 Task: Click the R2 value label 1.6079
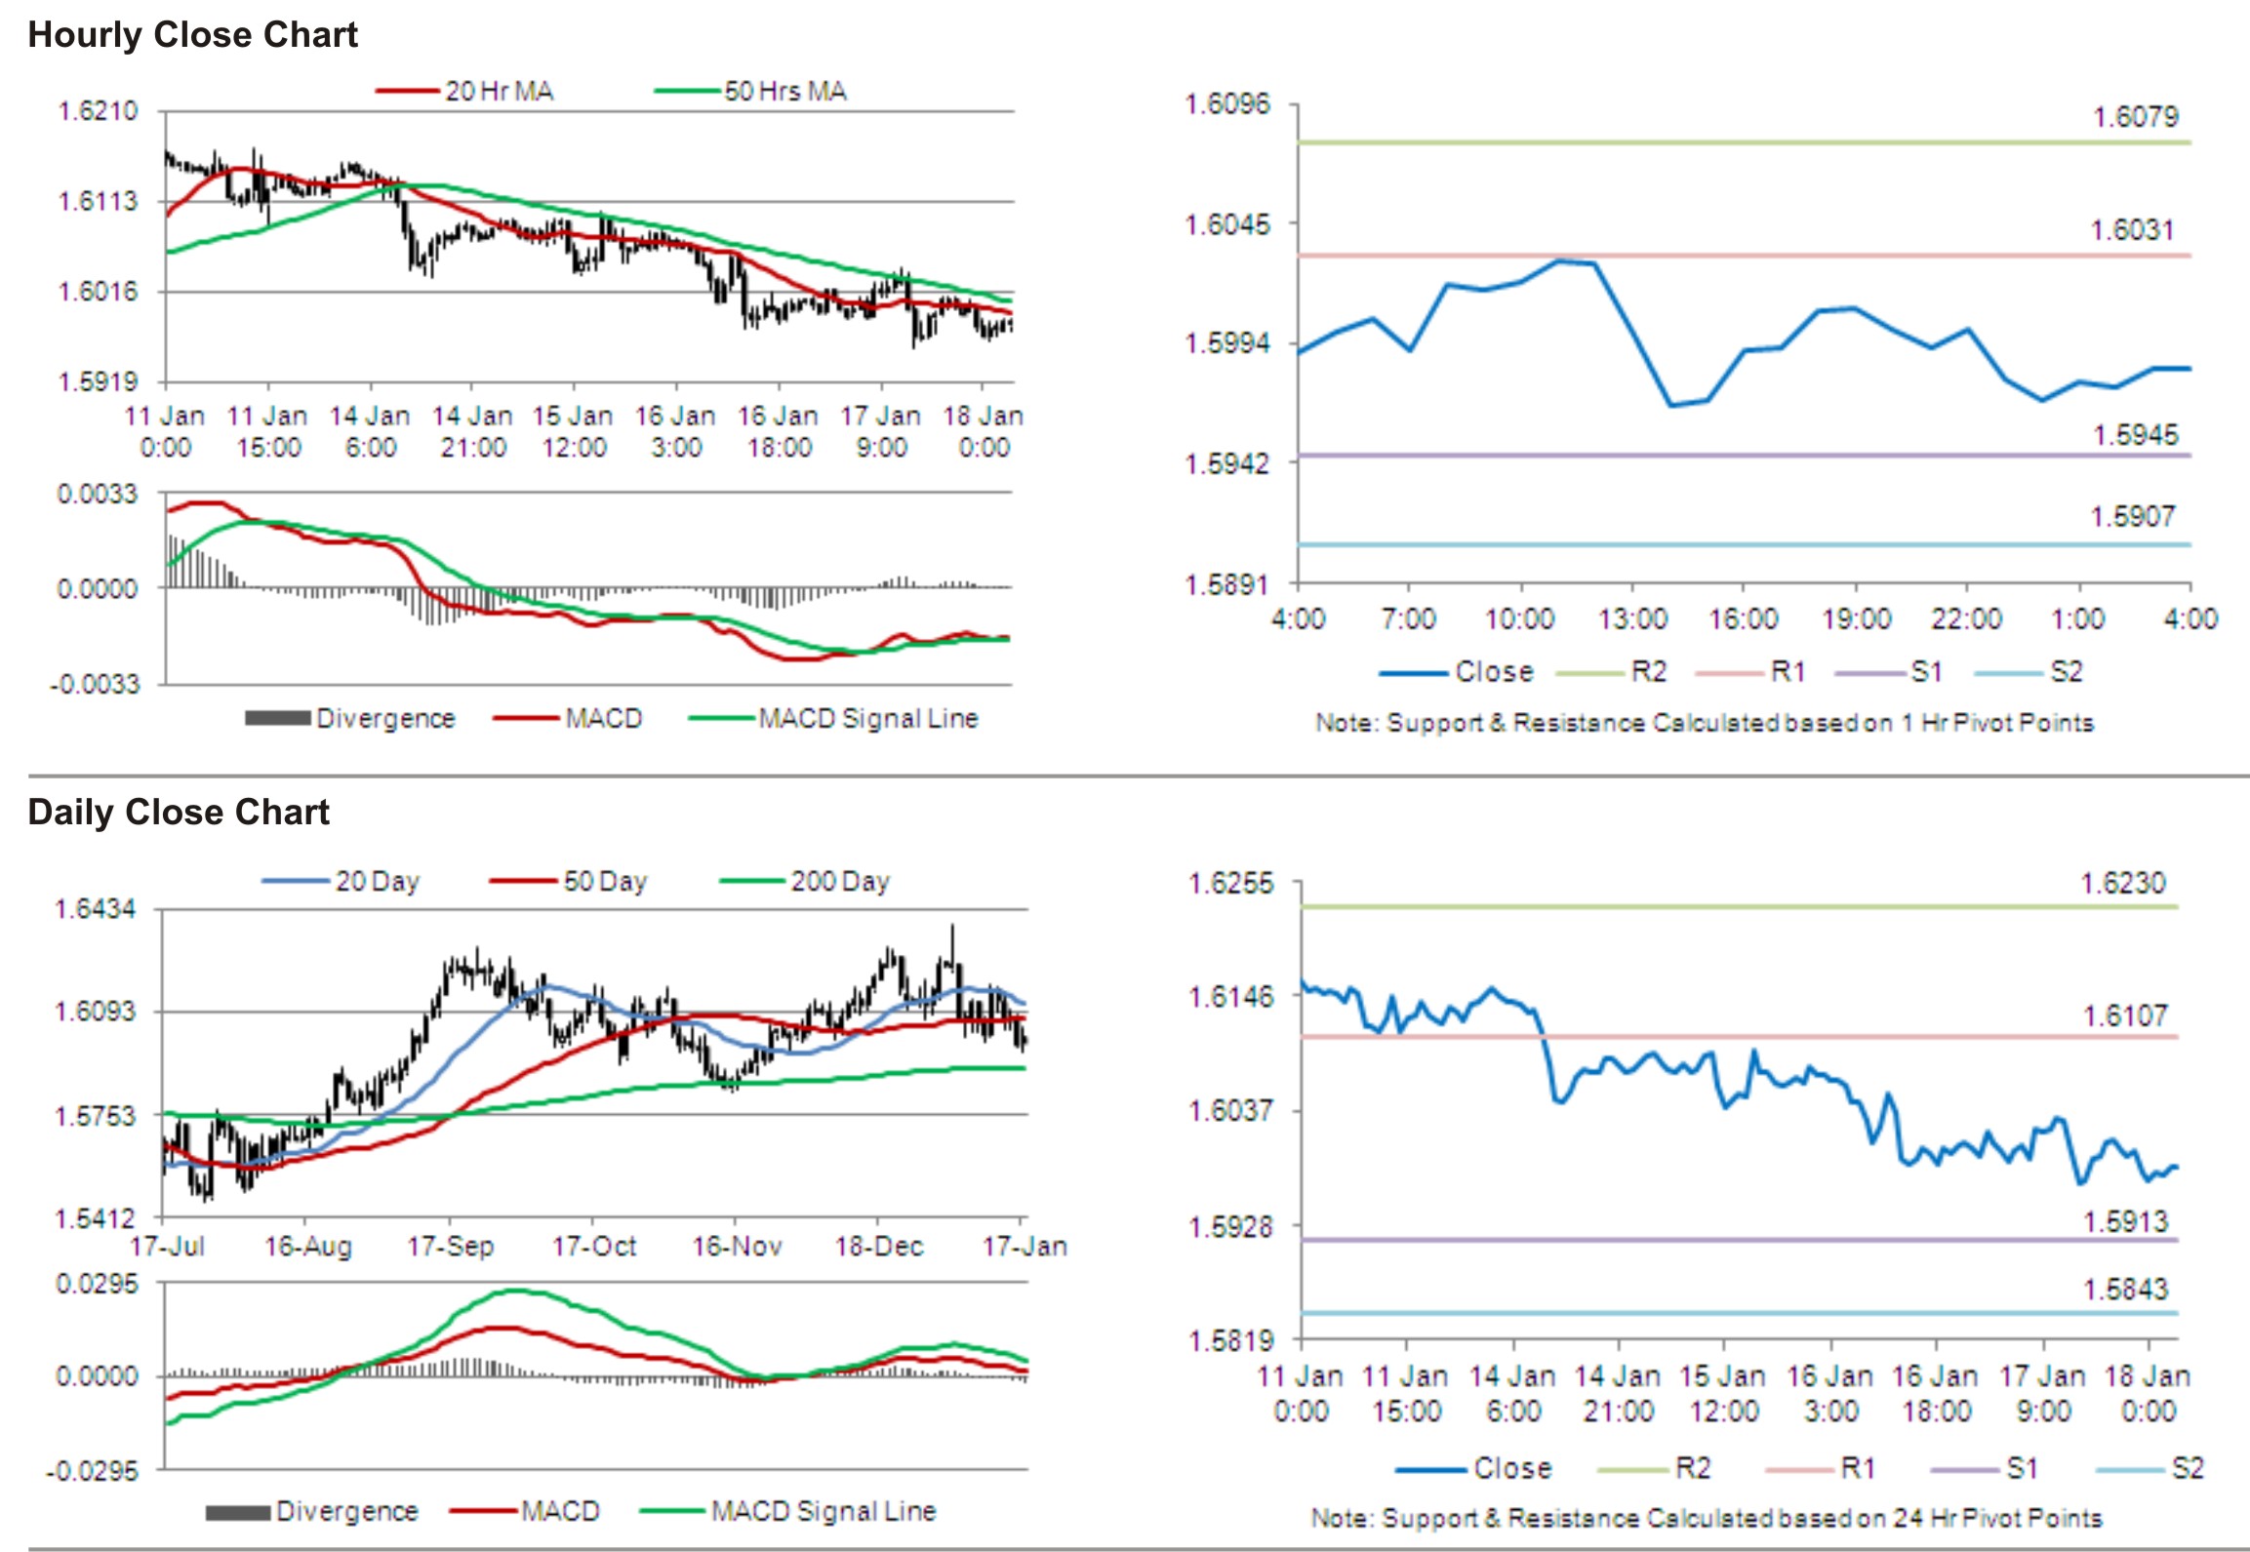click(x=2135, y=117)
